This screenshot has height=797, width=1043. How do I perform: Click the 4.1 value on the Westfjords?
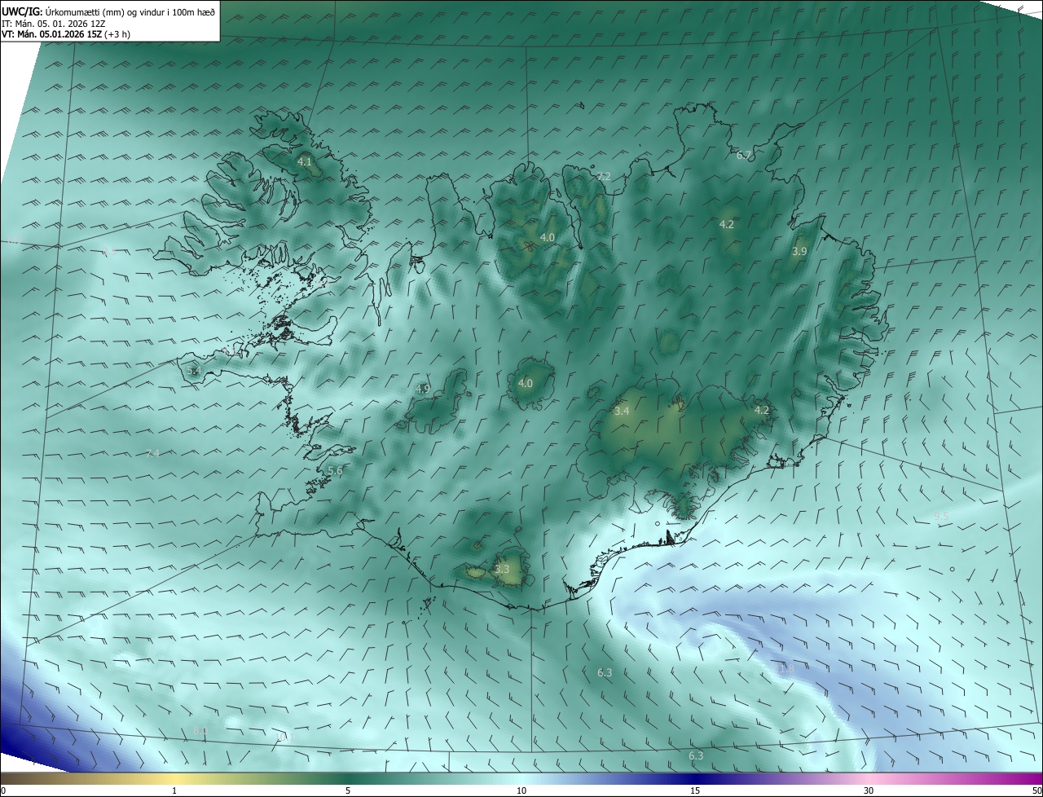point(304,162)
